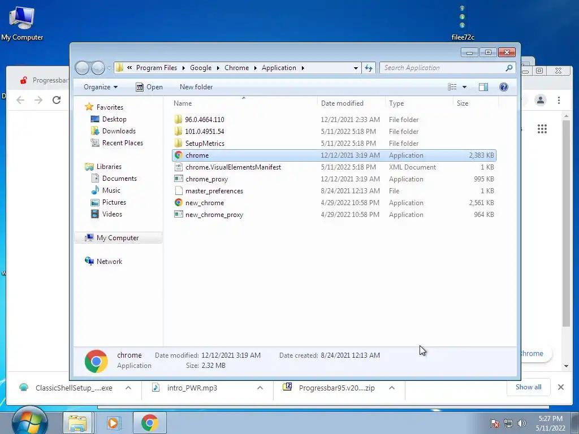Change your view icon
Image resolution: width=579 pixels, height=434 pixels.
tap(452, 87)
